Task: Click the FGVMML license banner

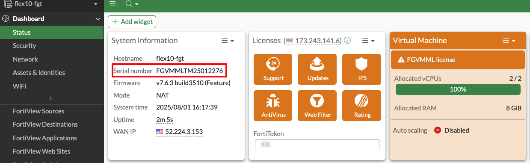Action: 458,60
